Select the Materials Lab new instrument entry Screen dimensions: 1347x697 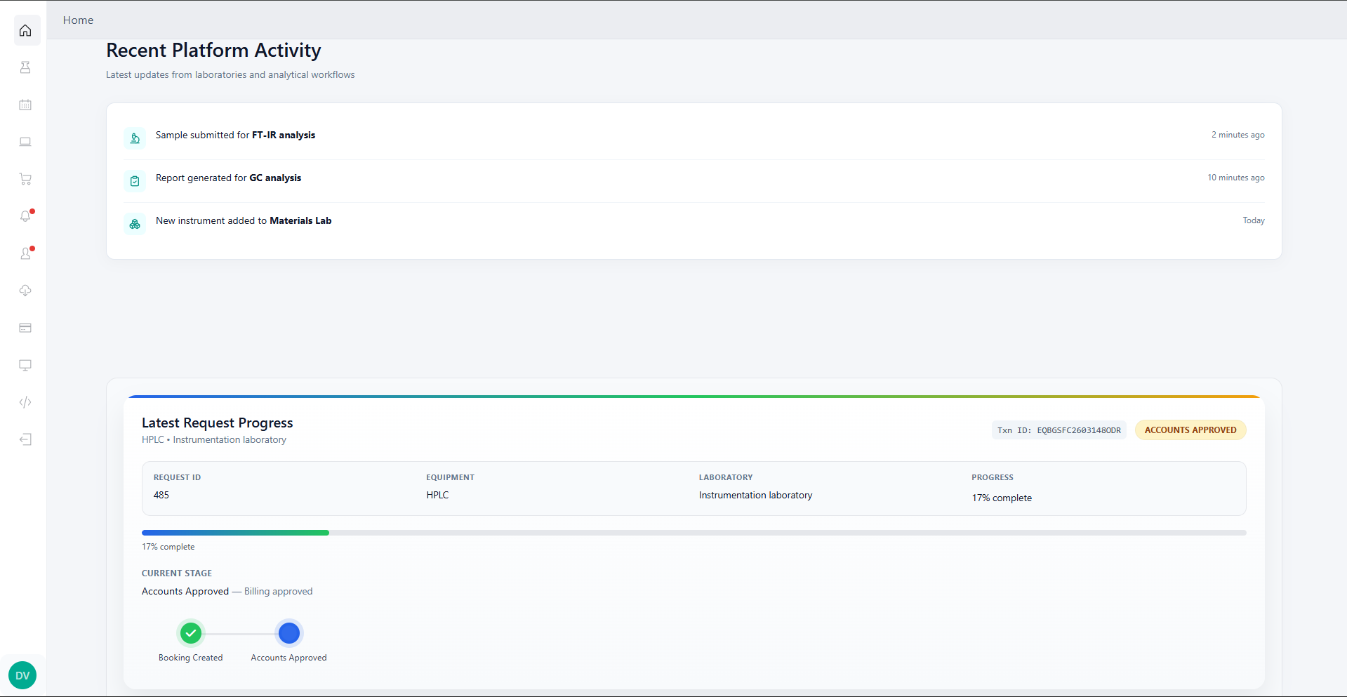click(x=243, y=221)
